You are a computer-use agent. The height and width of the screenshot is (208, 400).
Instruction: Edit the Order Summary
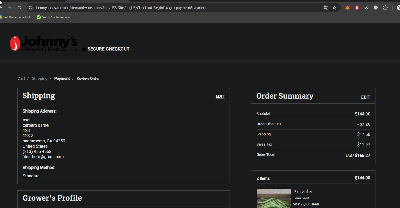click(366, 97)
